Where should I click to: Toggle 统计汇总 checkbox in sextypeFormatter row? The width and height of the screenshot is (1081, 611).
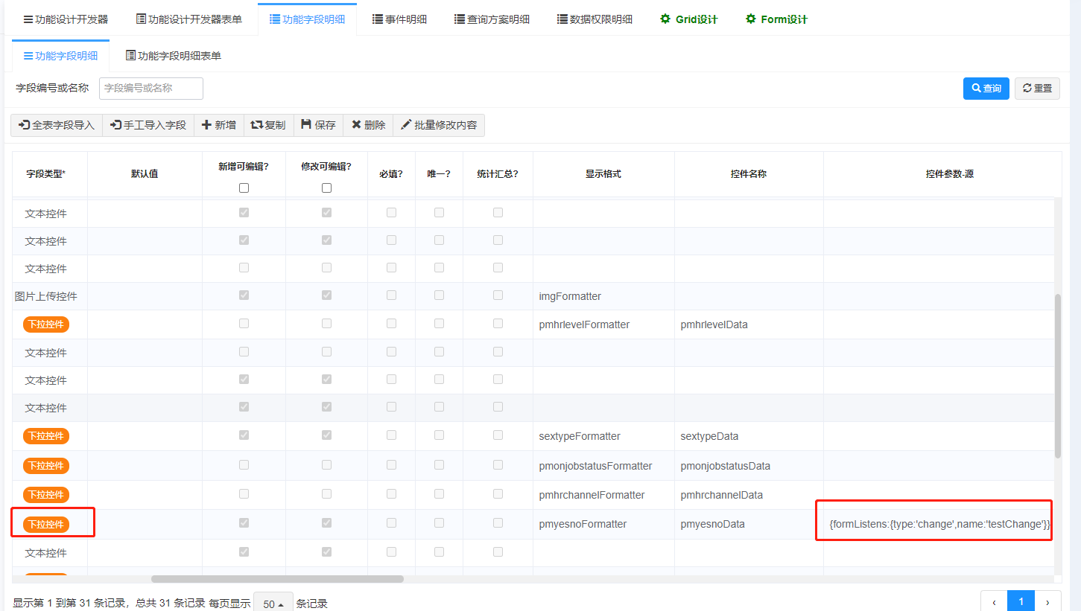[498, 435]
